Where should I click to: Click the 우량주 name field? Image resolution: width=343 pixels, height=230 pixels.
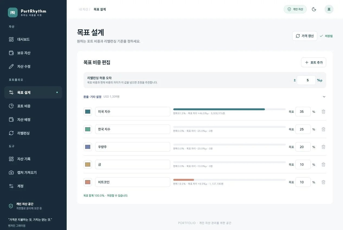pos(133,147)
